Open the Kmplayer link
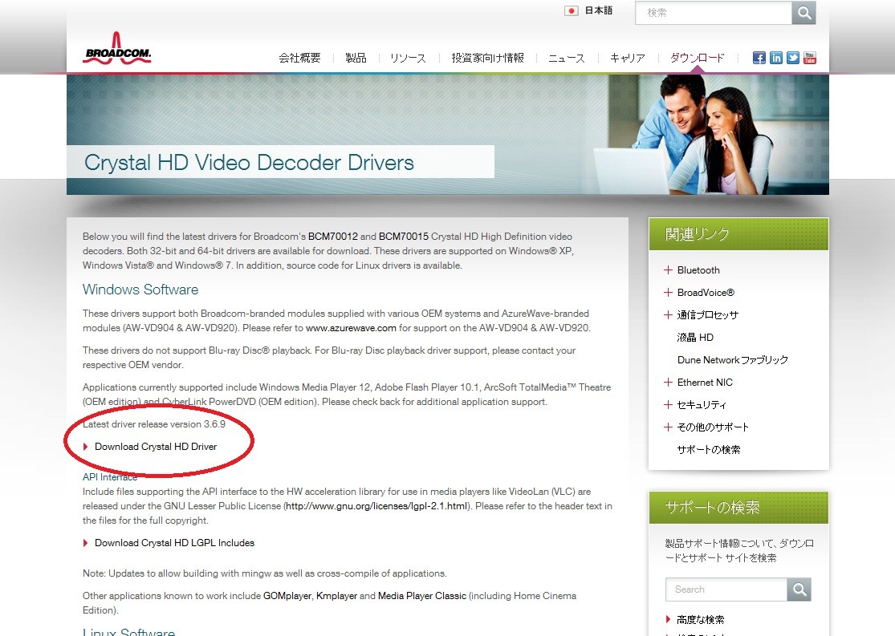The width and height of the screenshot is (895, 636). pyautogui.click(x=337, y=596)
